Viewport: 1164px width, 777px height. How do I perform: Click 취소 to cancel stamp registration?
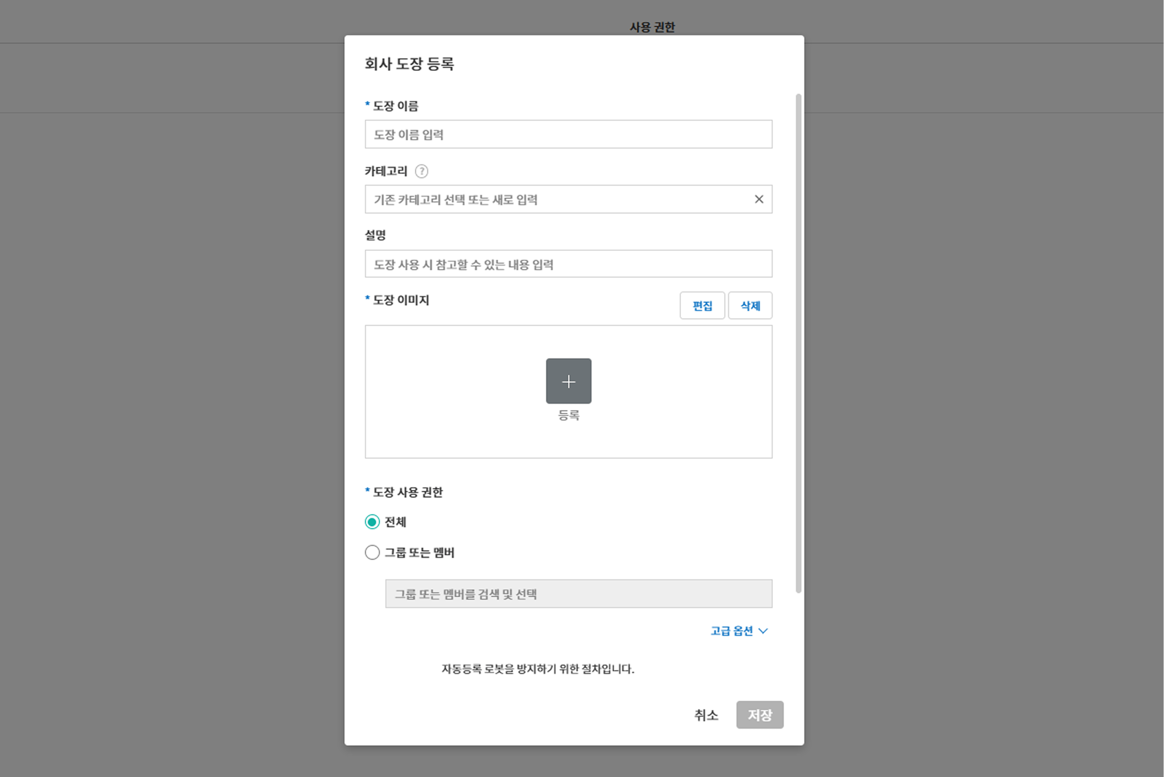[706, 715]
